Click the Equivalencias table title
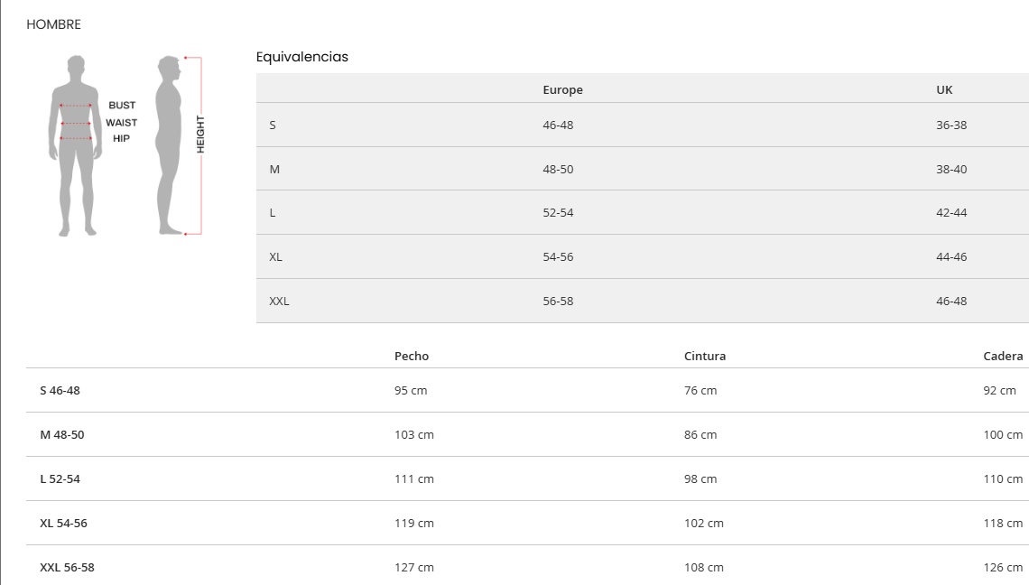 (x=301, y=57)
